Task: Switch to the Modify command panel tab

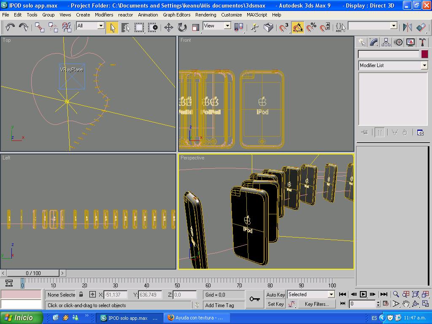Action: (x=374, y=42)
